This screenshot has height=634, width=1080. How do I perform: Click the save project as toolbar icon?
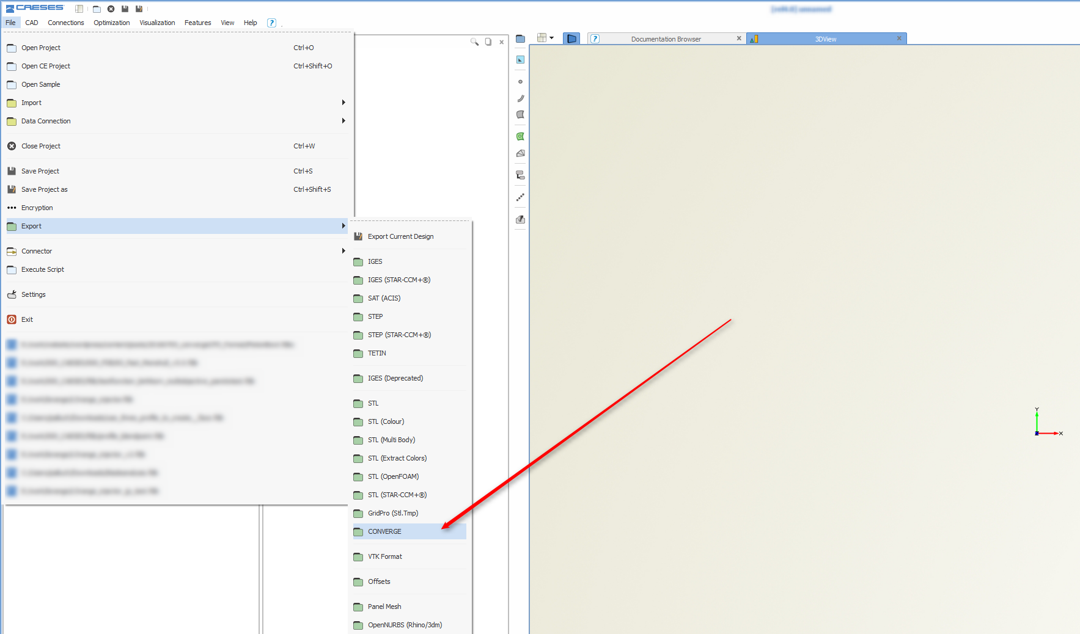[139, 9]
